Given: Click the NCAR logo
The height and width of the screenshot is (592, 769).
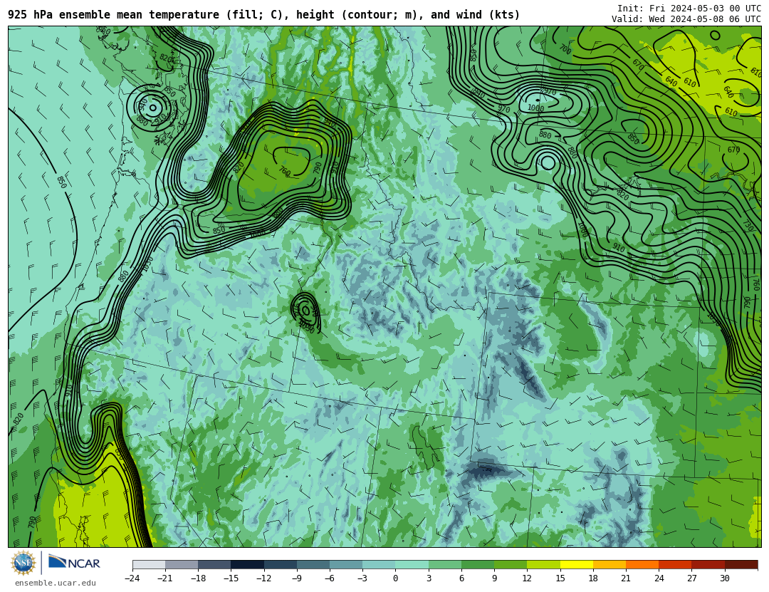Looking at the screenshot, I should (x=74, y=562).
